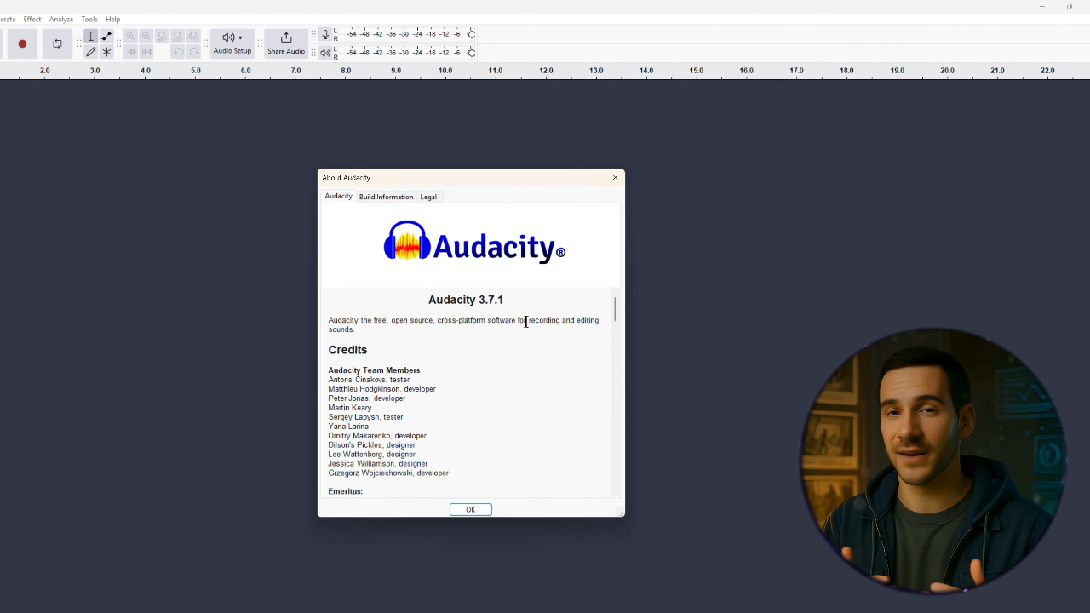Image resolution: width=1090 pixels, height=613 pixels.
Task: Adjust the playback level slider knob
Action: tap(471, 53)
